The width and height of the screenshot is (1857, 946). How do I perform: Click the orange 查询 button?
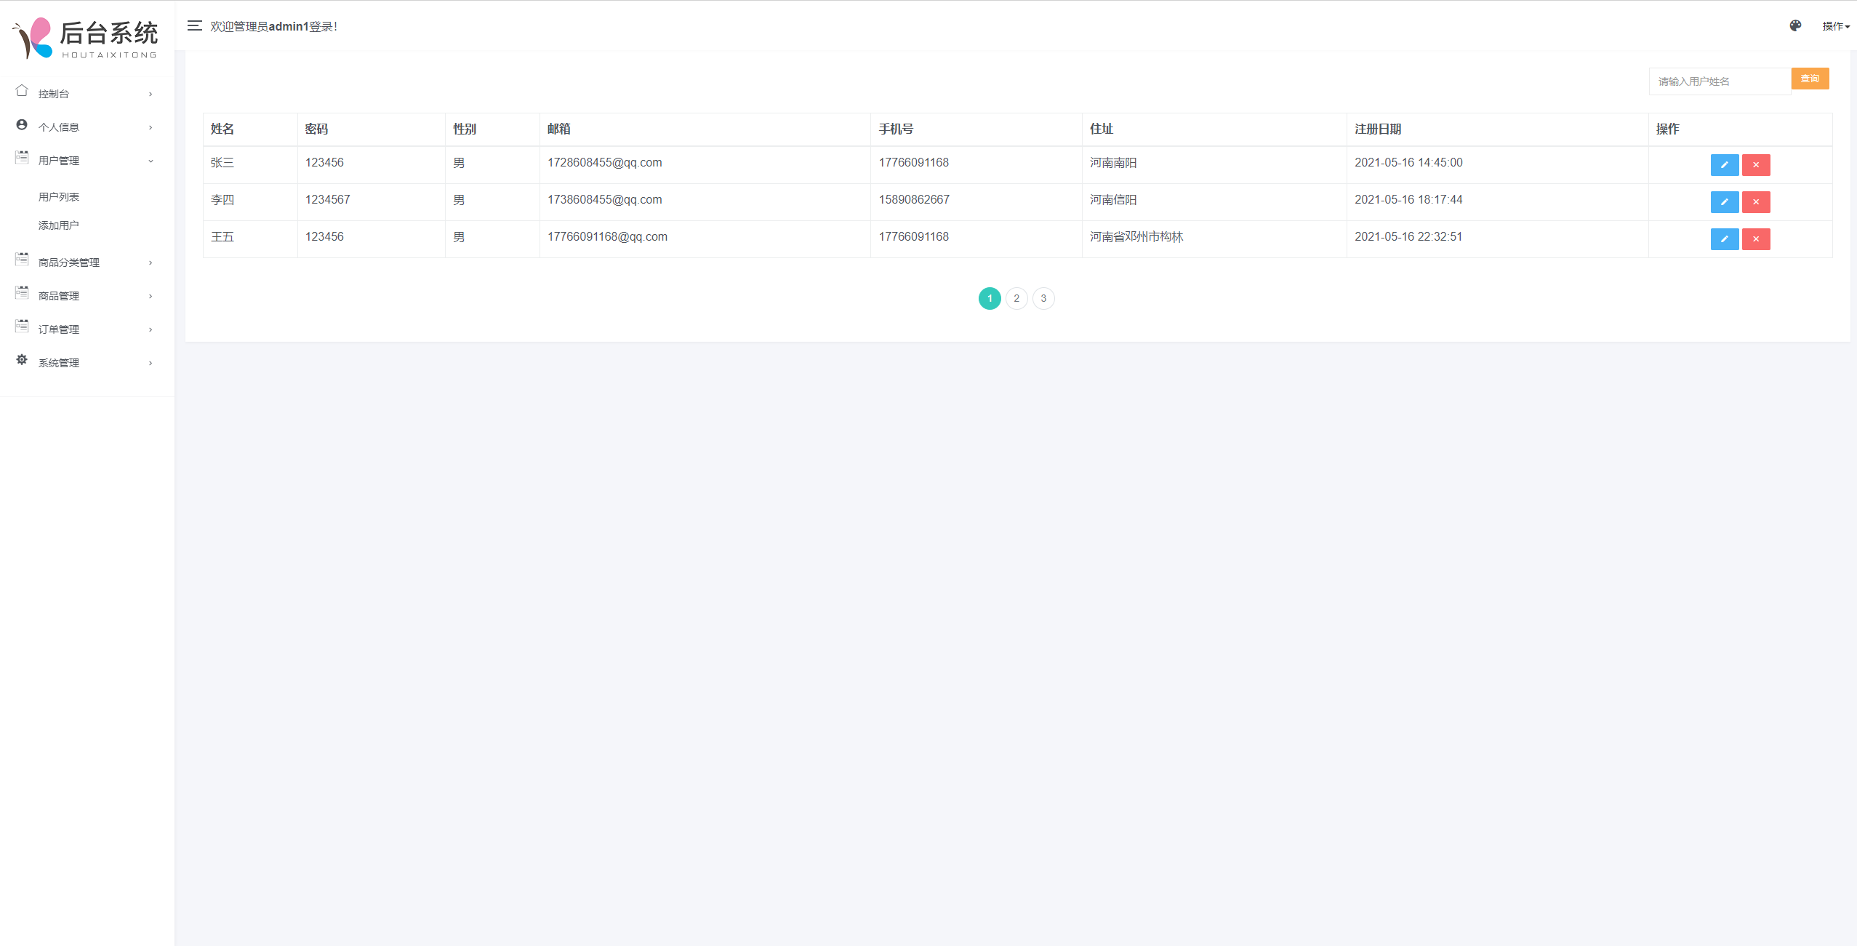[1809, 79]
